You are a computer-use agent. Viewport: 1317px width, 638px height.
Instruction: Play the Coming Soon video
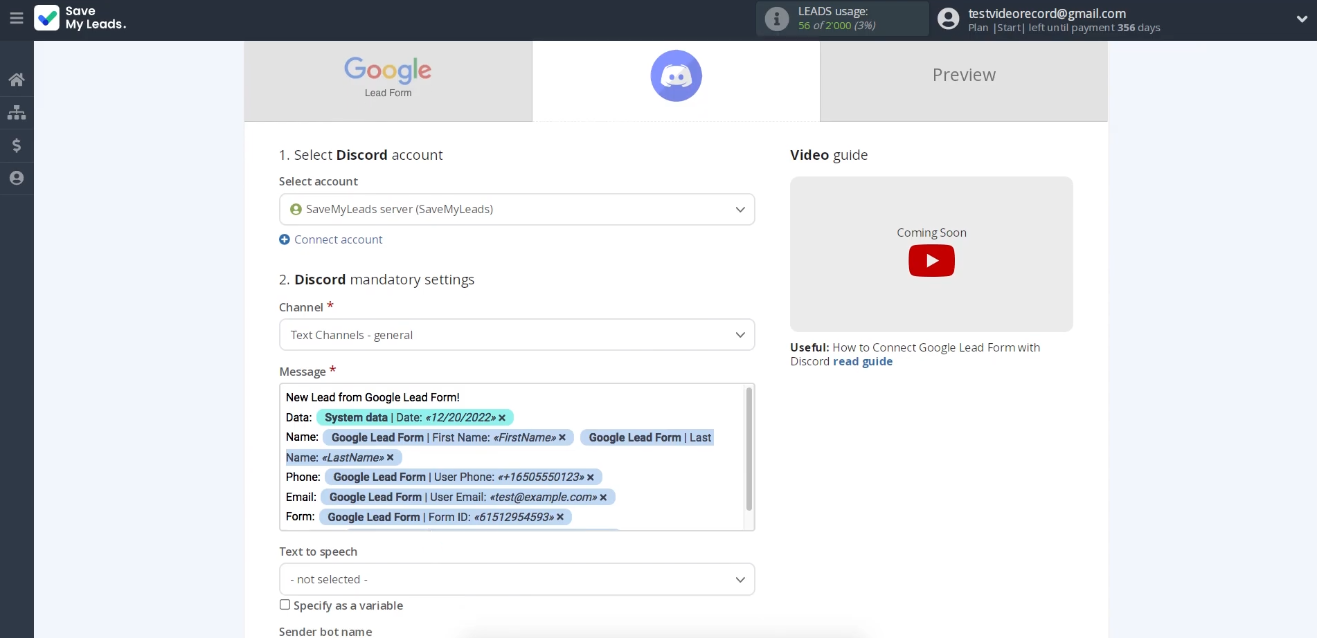pyautogui.click(x=931, y=261)
